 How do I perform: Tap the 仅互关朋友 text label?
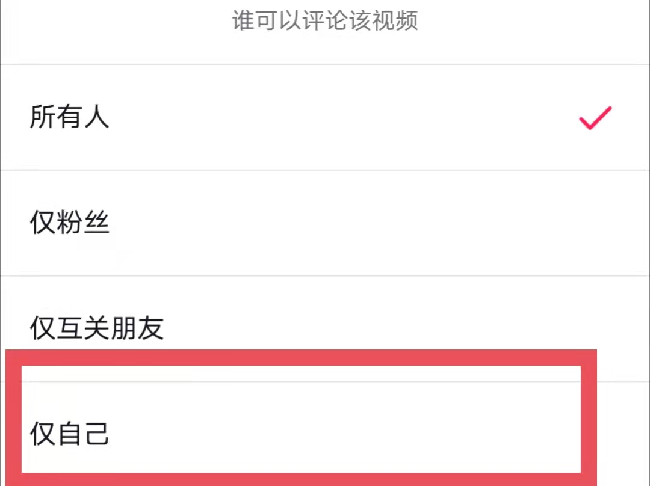96,328
